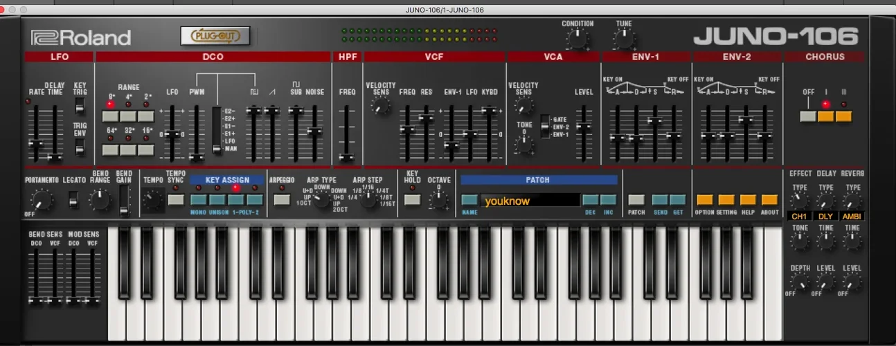Click the HPF FREQ slider handle
This screenshot has height=346, width=896.
point(347,158)
